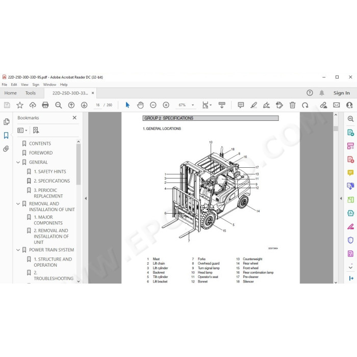Open the View menu
Viewport: 357px width, 357px height.
[24, 85]
